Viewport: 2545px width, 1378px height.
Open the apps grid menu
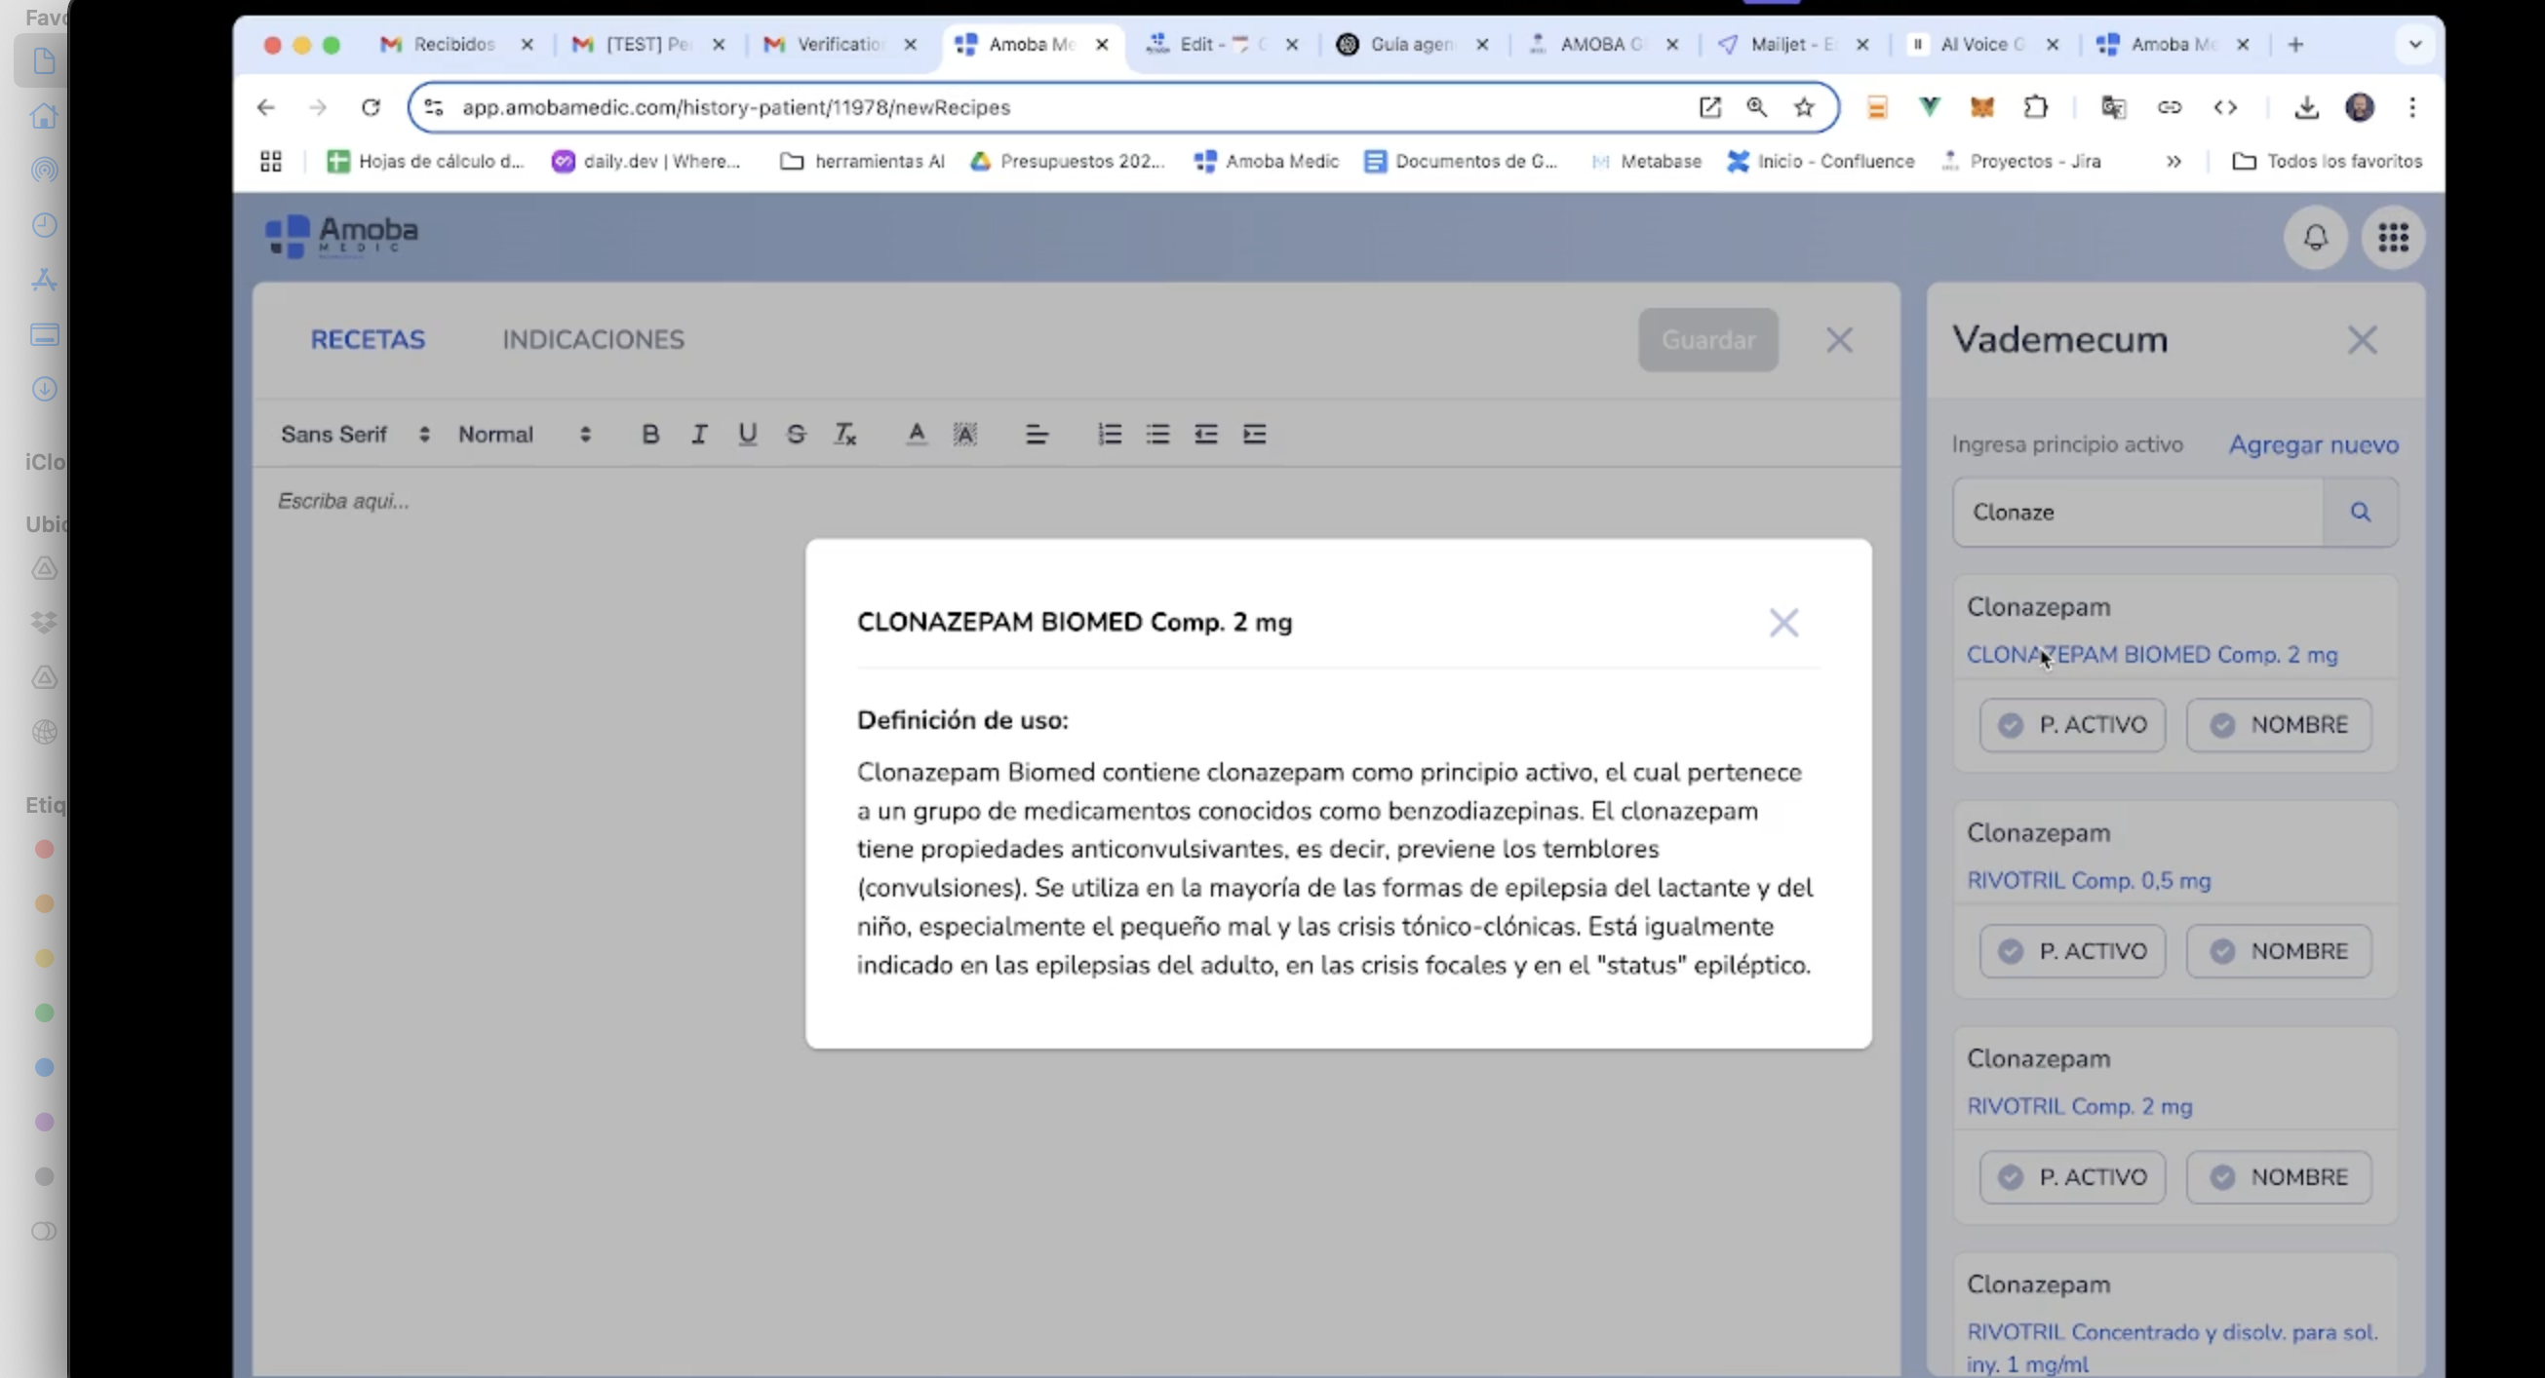click(x=2392, y=237)
